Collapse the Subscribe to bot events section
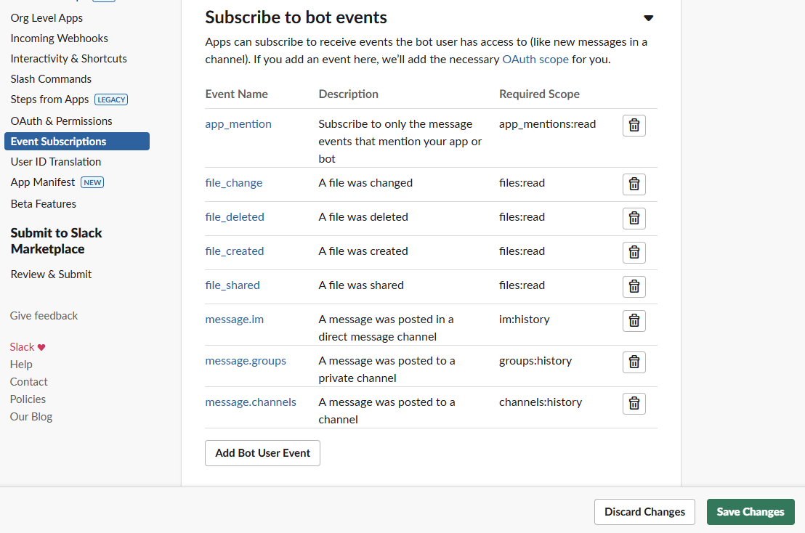The height and width of the screenshot is (533, 805). 648,18
